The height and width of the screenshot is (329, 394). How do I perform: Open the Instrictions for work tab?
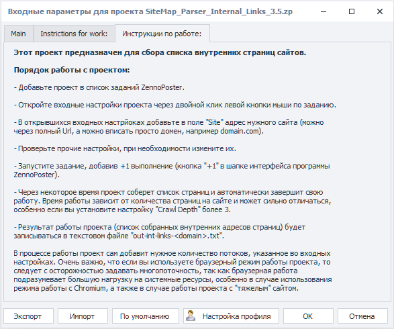click(x=74, y=34)
